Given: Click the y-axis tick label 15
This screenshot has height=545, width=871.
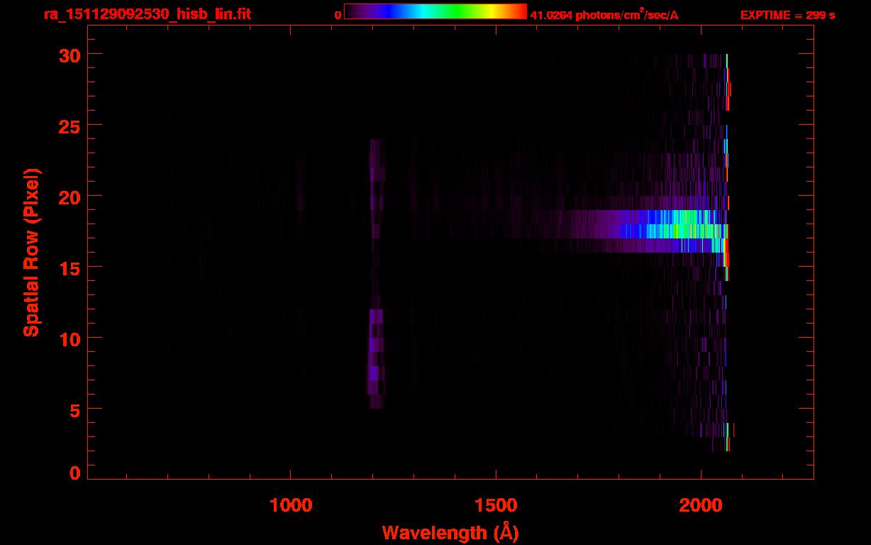Looking at the screenshot, I should coord(70,268).
